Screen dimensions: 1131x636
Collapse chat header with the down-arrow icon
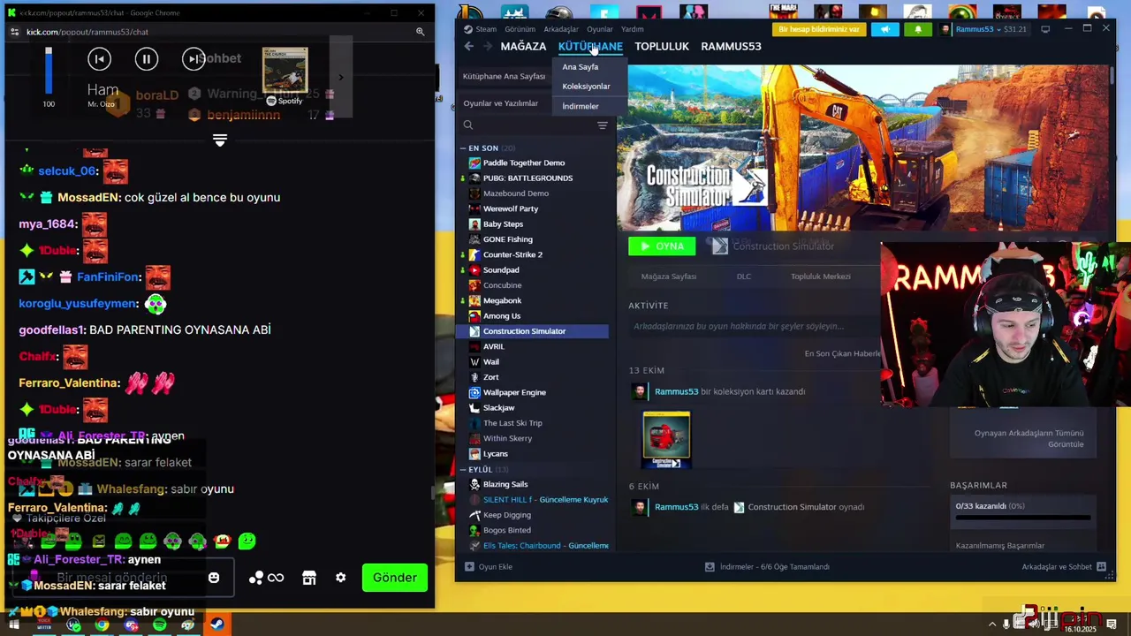point(220,140)
